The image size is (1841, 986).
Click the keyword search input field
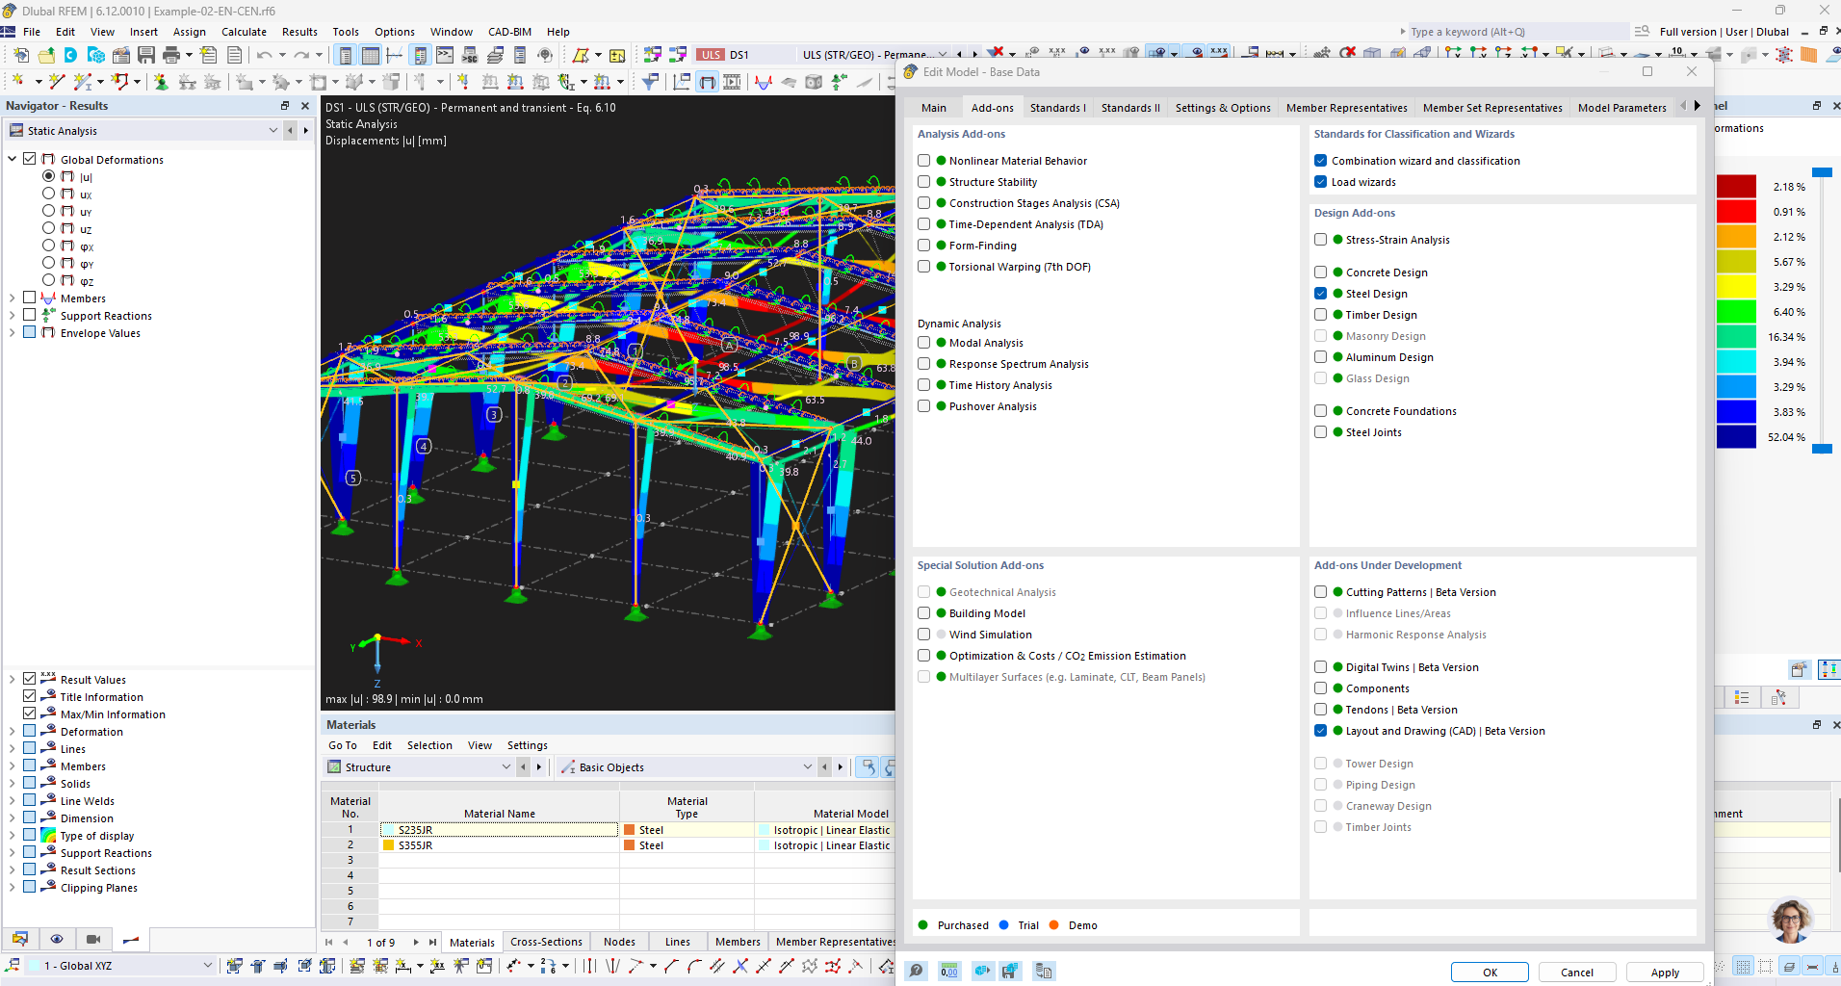(1517, 32)
